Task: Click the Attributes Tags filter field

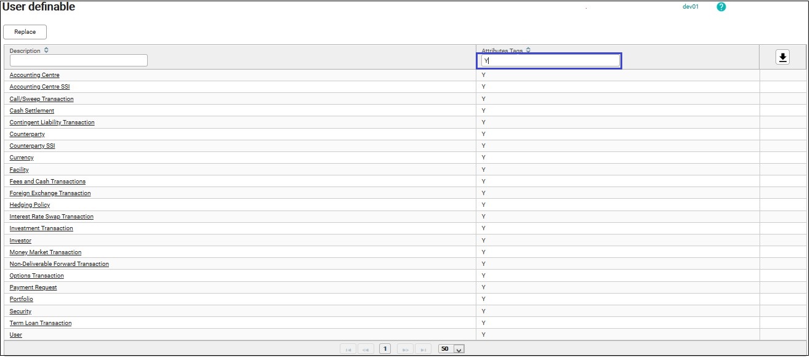Action: [550, 60]
